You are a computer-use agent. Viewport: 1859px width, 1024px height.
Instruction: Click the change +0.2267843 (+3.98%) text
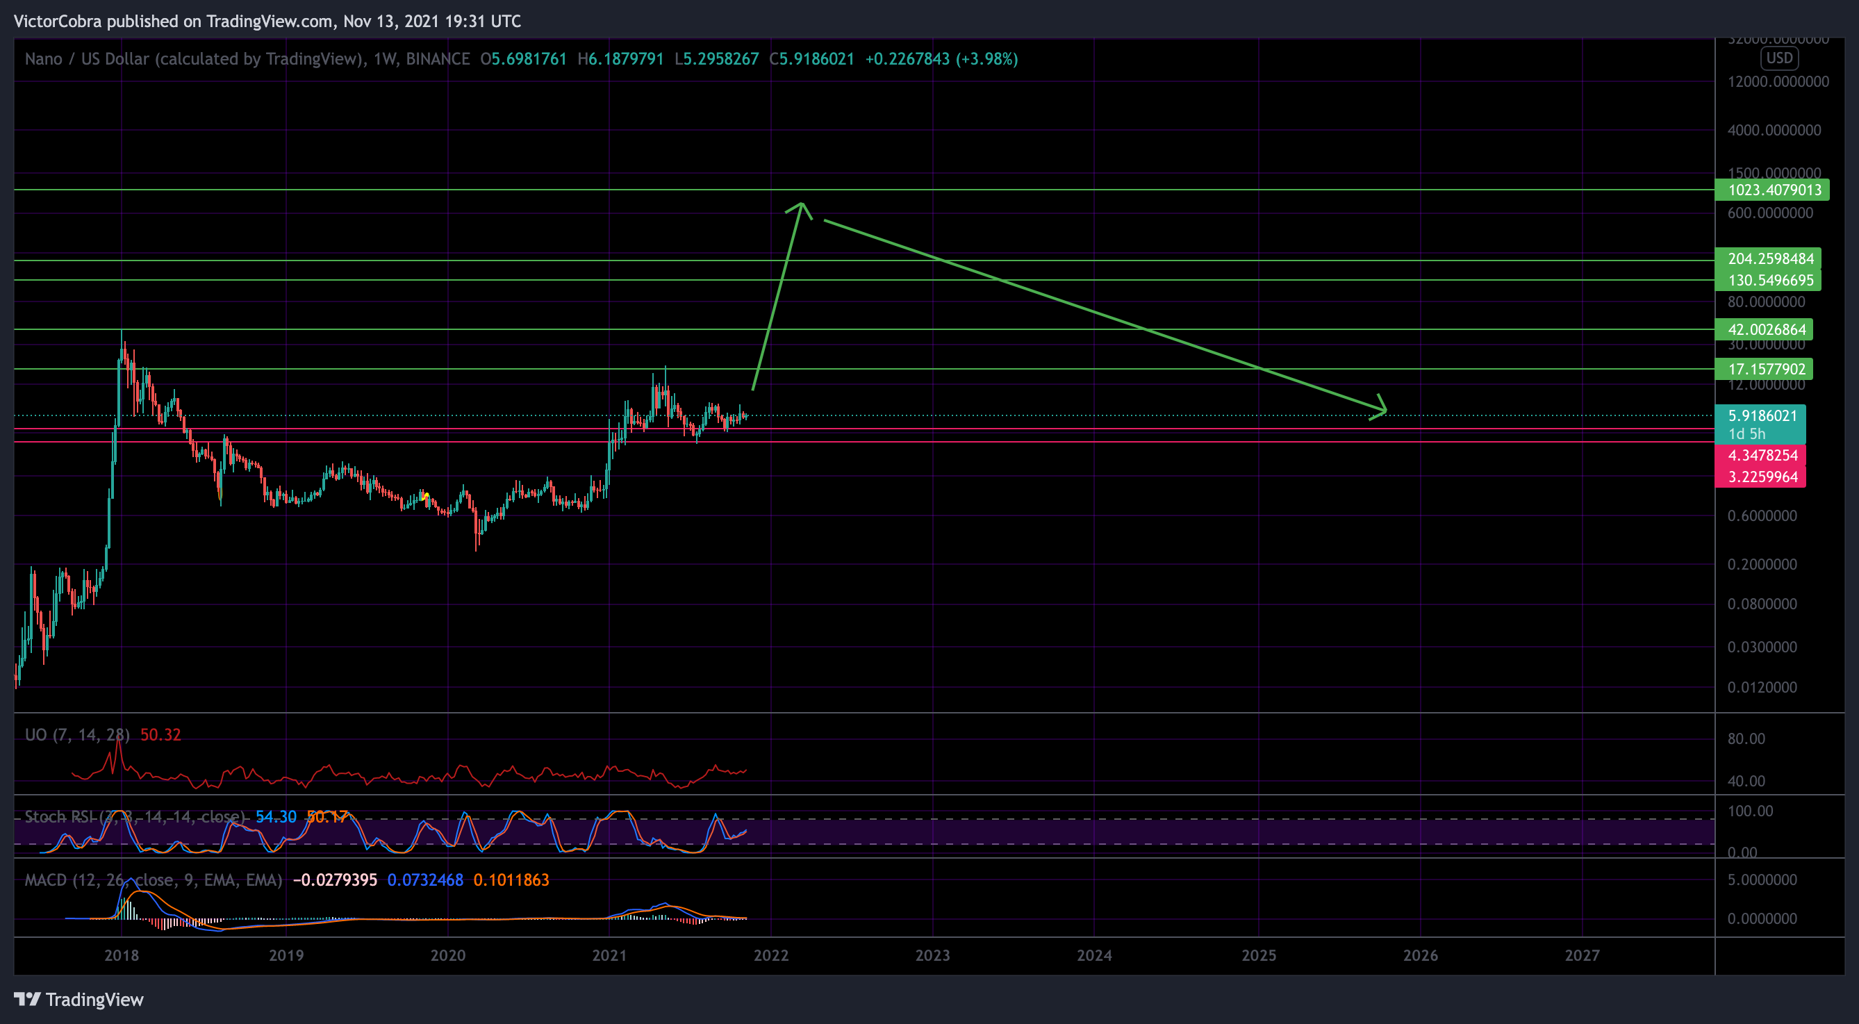942,59
